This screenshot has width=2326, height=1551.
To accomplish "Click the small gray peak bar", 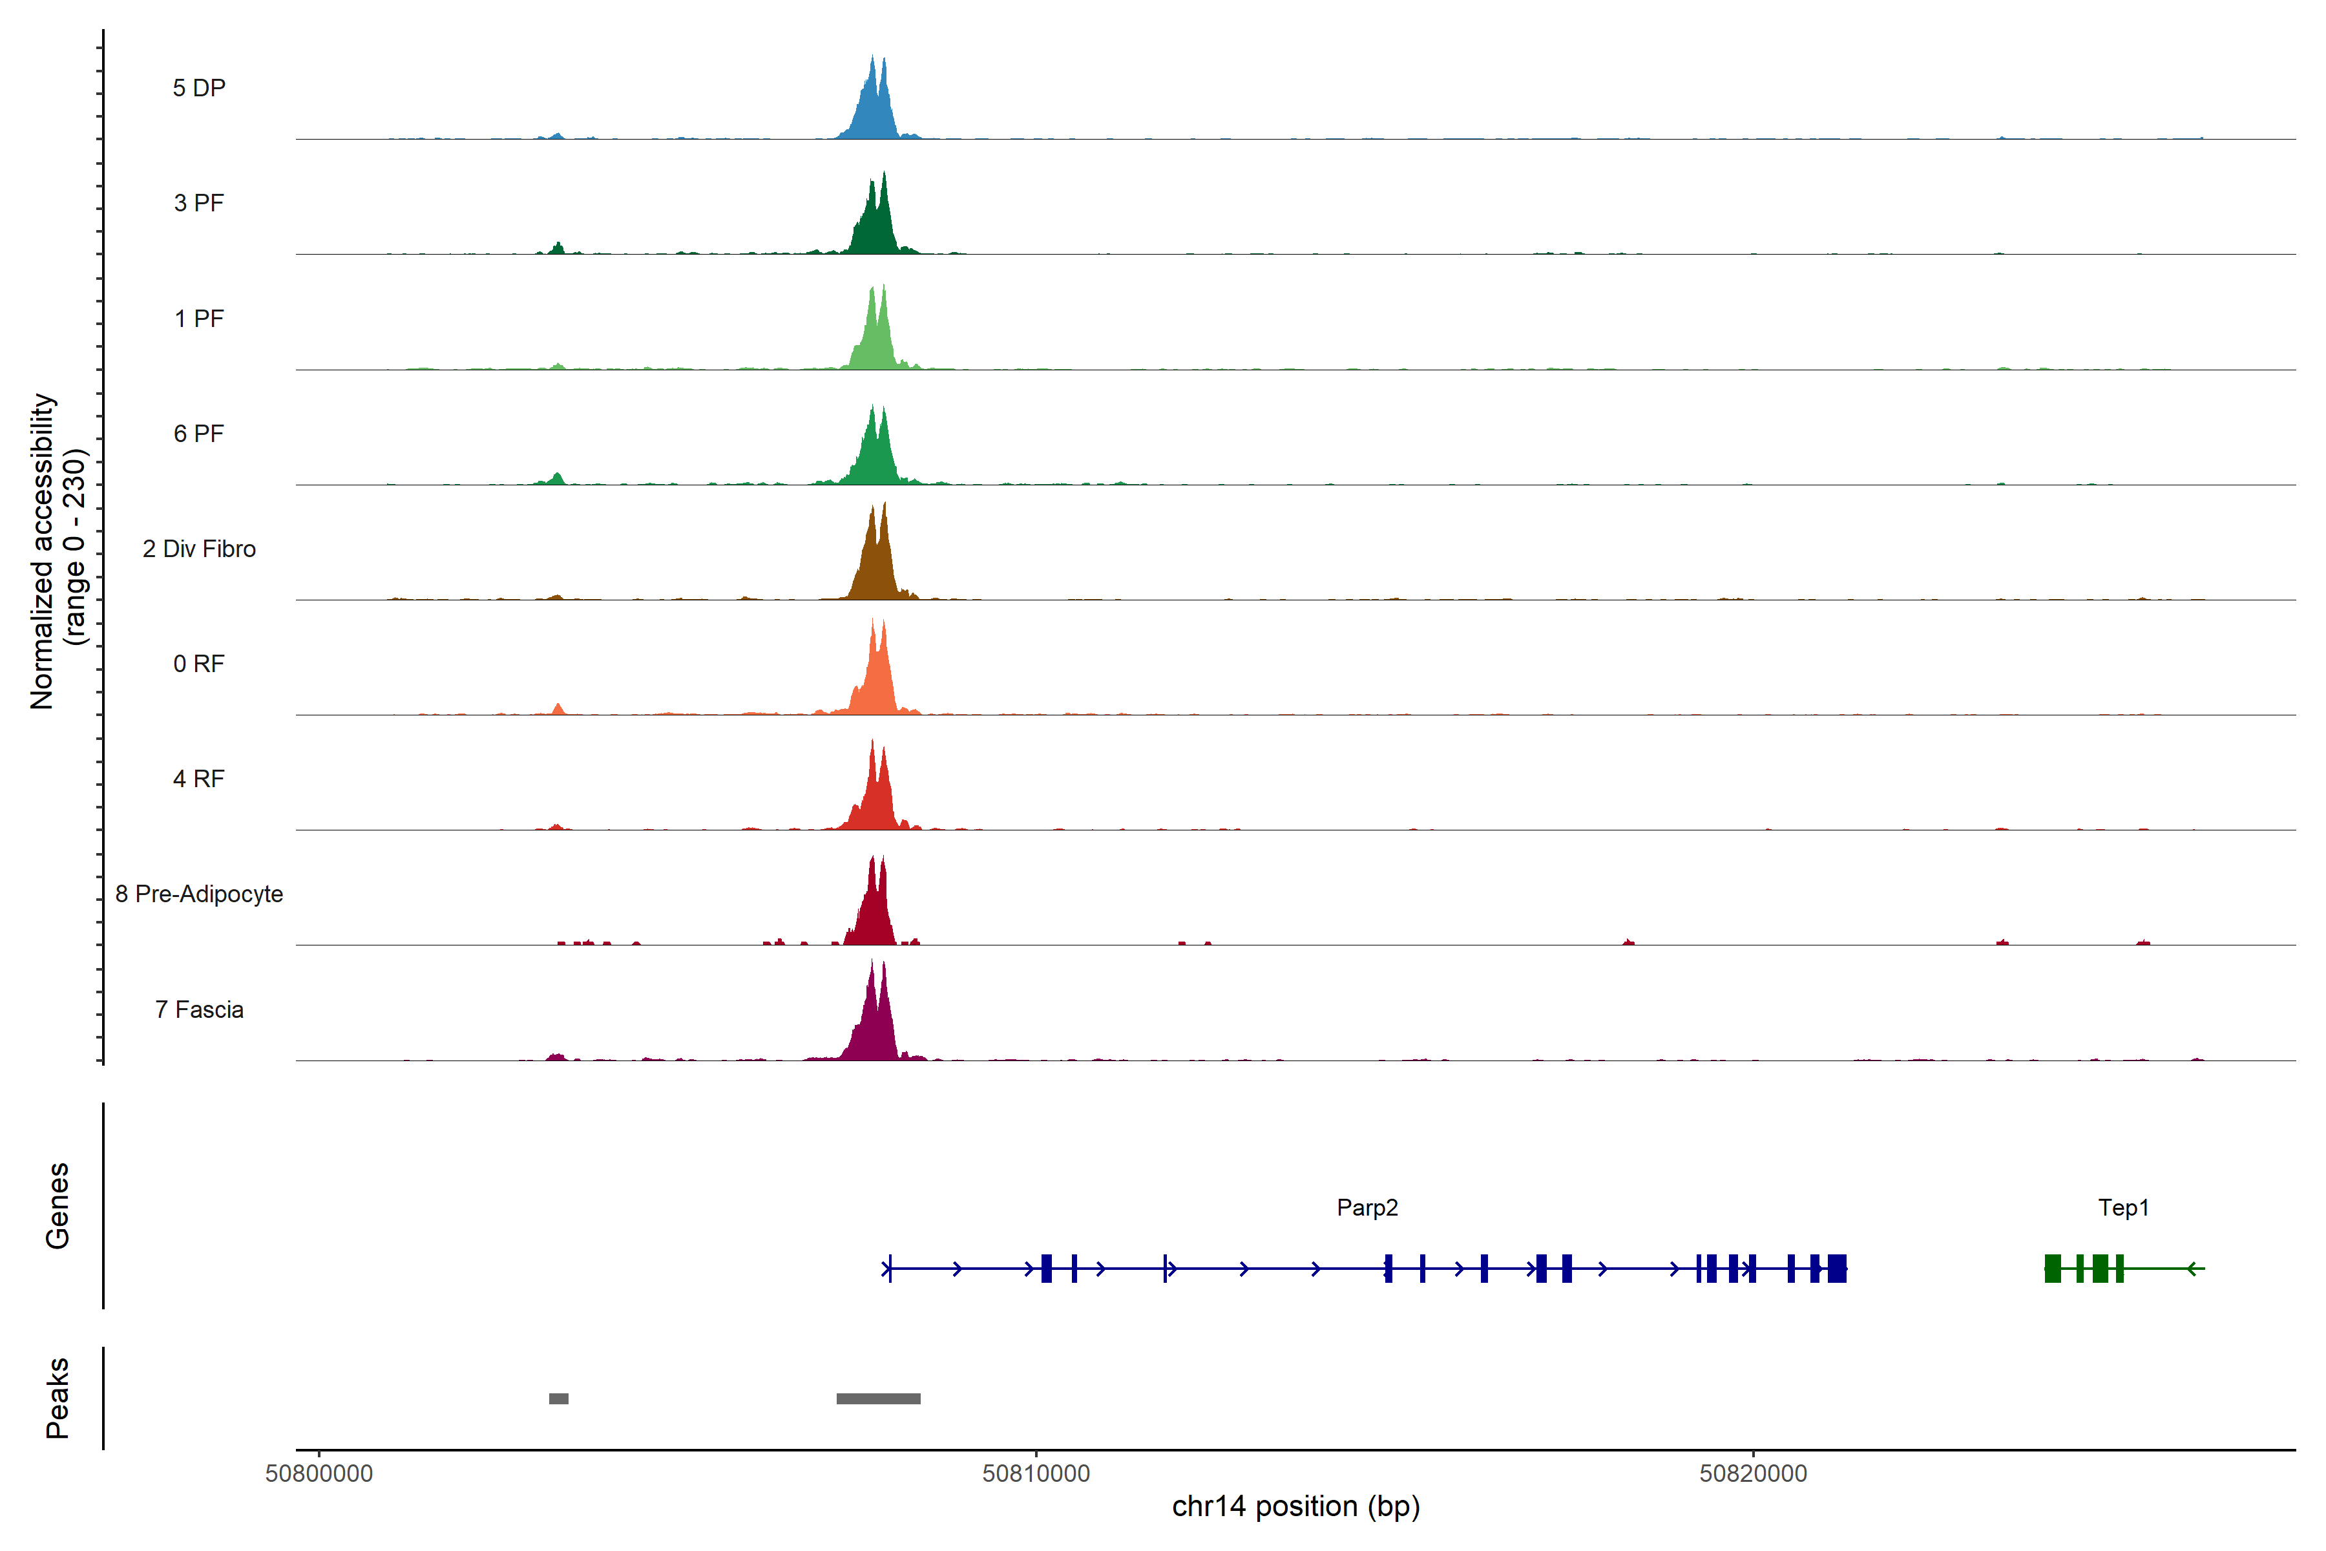I will coord(559,1398).
